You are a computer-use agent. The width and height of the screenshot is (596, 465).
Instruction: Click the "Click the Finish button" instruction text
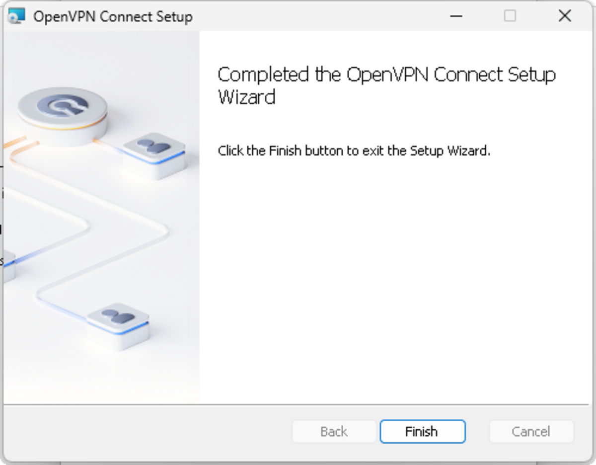354,151
